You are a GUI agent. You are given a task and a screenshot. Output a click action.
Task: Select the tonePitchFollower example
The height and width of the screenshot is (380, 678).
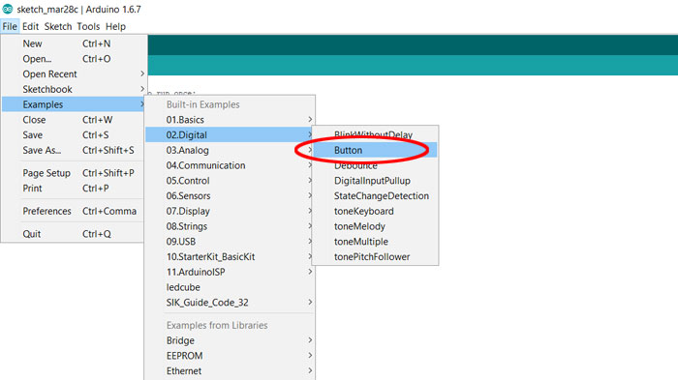click(375, 256)
